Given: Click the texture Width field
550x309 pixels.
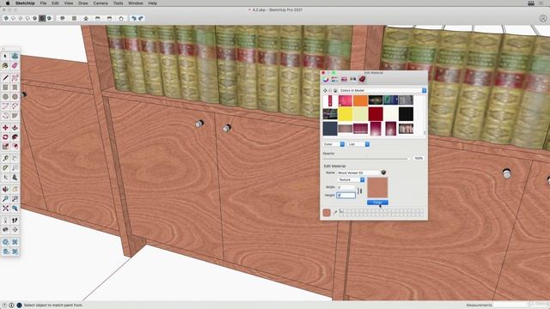Looking at the screenshot, I should click(x=346, y=187).
